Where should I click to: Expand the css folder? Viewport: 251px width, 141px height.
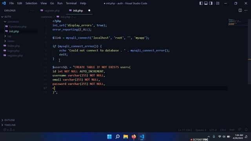(5, 36)
